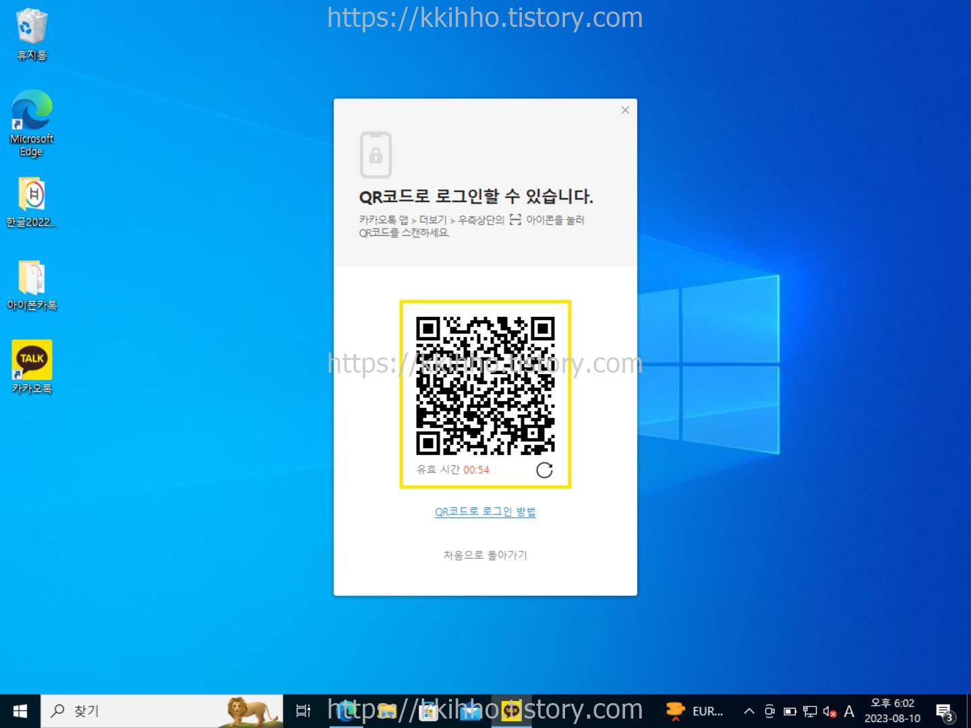Image resolution: width=971 pixels, height=728 pixels.
Task: Show hidden system tray icons
Action: [x=748, y=711]
